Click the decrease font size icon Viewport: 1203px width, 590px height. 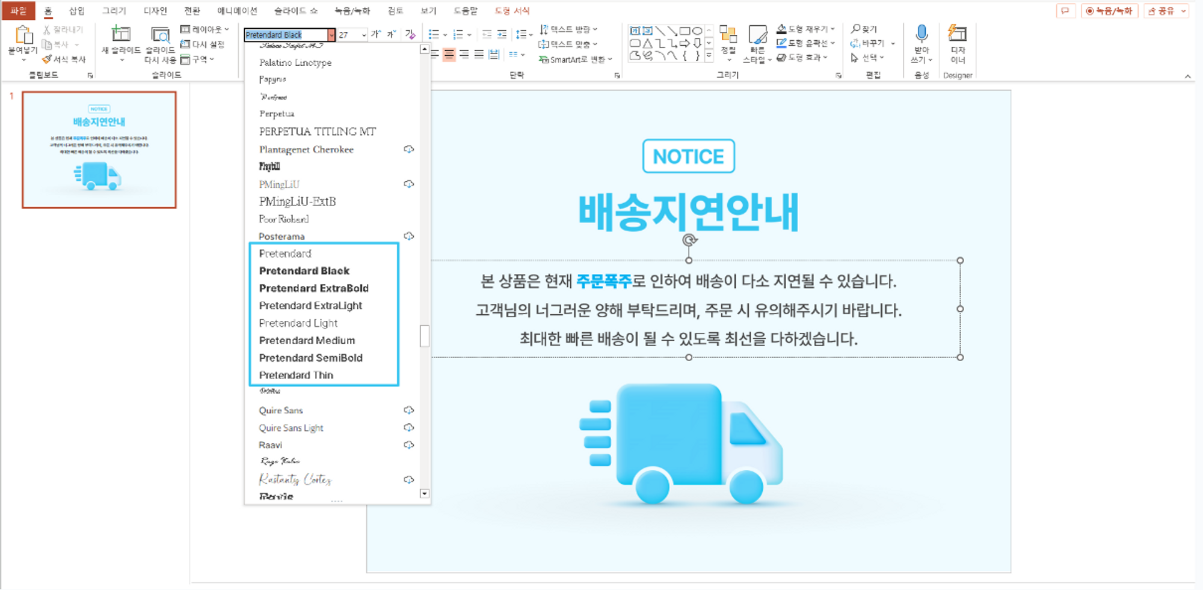(392, 34)
